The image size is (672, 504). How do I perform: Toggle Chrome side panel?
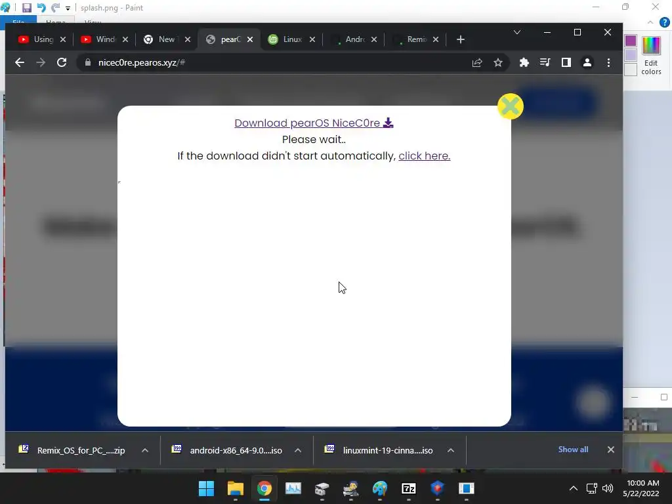566,62
